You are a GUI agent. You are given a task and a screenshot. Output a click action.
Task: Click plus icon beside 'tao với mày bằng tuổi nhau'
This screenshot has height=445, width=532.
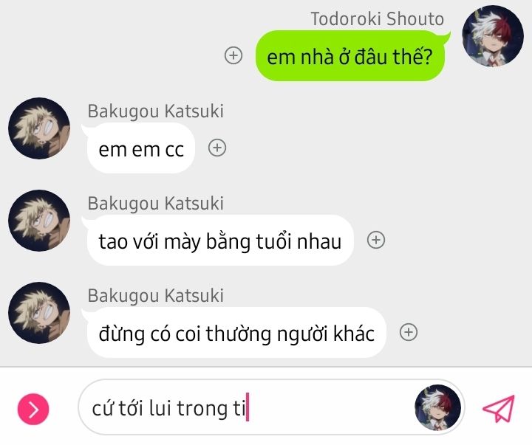[376, 240]
